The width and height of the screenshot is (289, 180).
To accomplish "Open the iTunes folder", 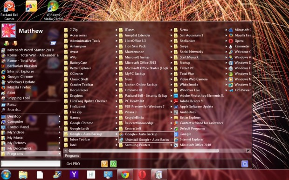I will click(146, 30).
